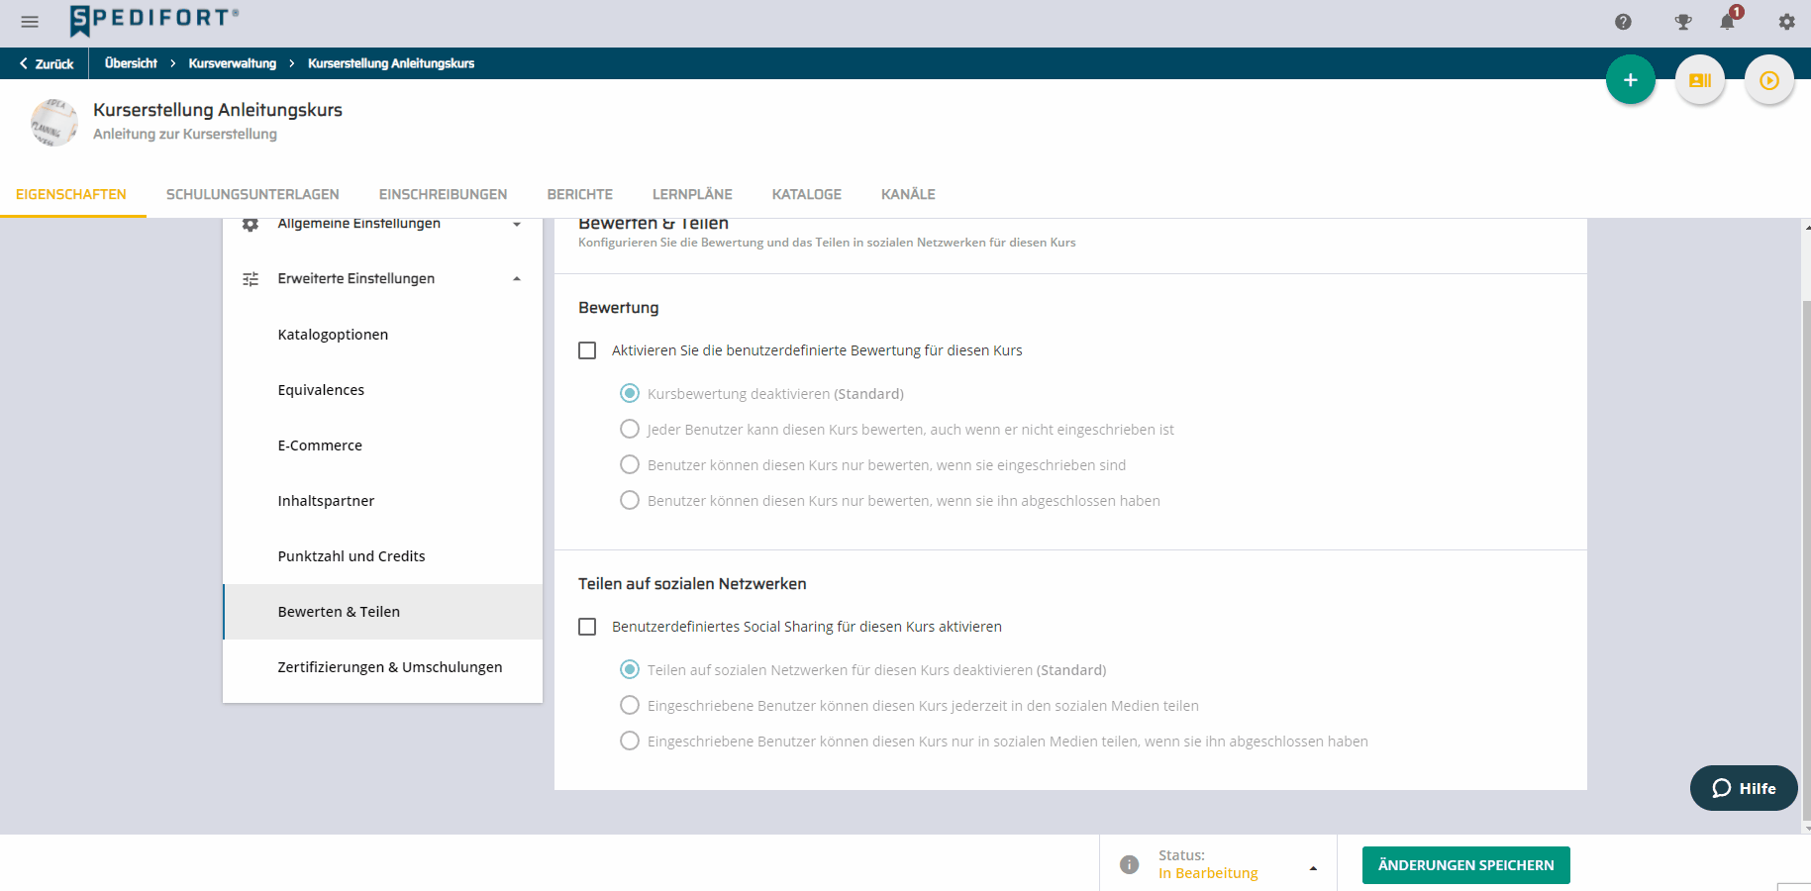This screenshot has height=891, width=1811.
Task: Click Änderungen speichern button
Action: (x=1465, y=865)
